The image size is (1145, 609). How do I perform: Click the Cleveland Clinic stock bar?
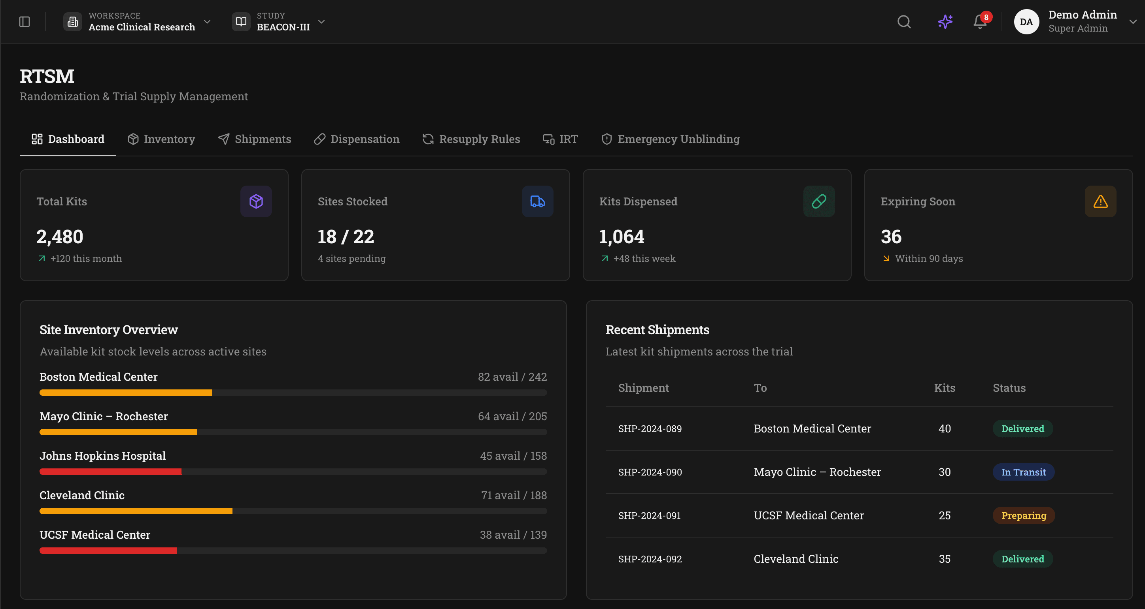[x=293, y=511]
